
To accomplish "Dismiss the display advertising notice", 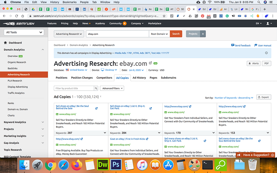I will tap(266, 53).
